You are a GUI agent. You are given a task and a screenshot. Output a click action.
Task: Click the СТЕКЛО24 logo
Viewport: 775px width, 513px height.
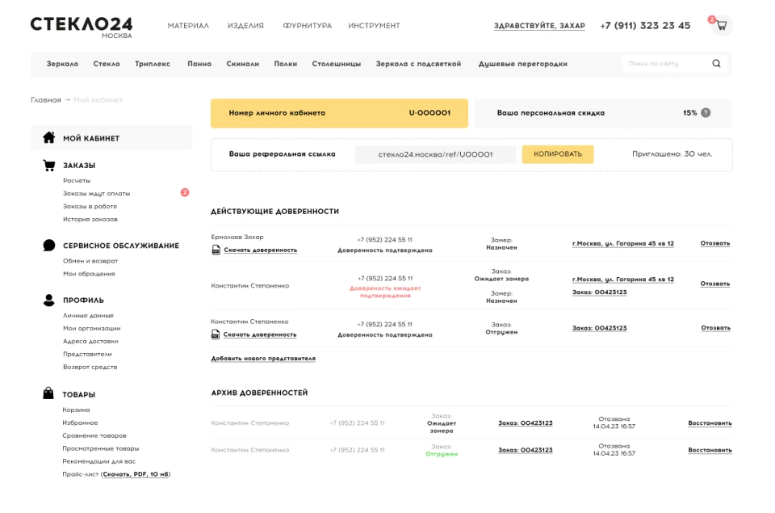(x=82, y=27)
